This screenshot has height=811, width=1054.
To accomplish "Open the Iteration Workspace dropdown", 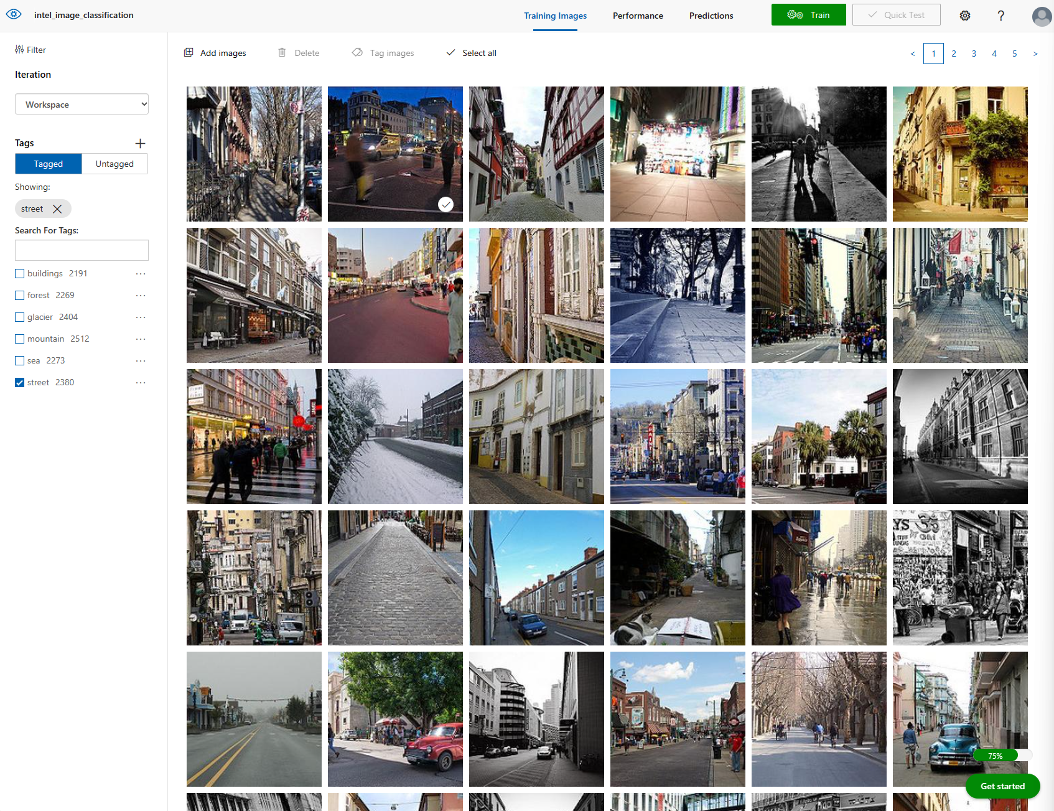I will [x=82, y=105].
